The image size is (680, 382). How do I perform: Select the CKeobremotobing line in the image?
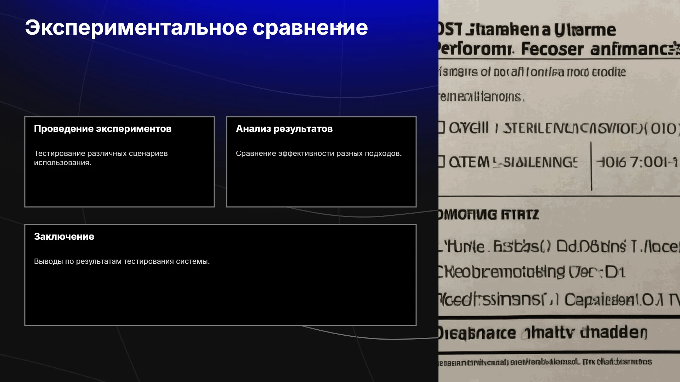click(x=532, y=272)
